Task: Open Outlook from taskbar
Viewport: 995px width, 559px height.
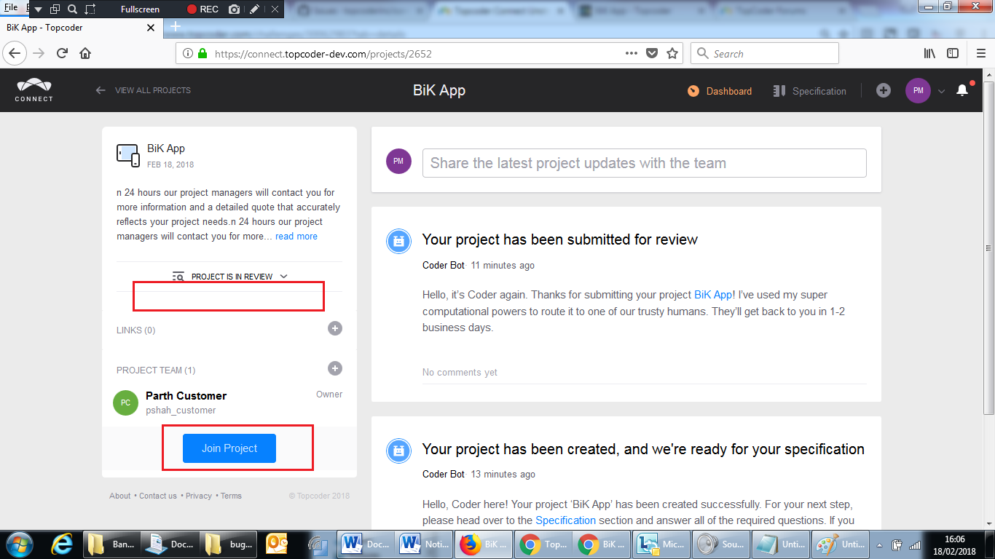Action: point(278,544)
